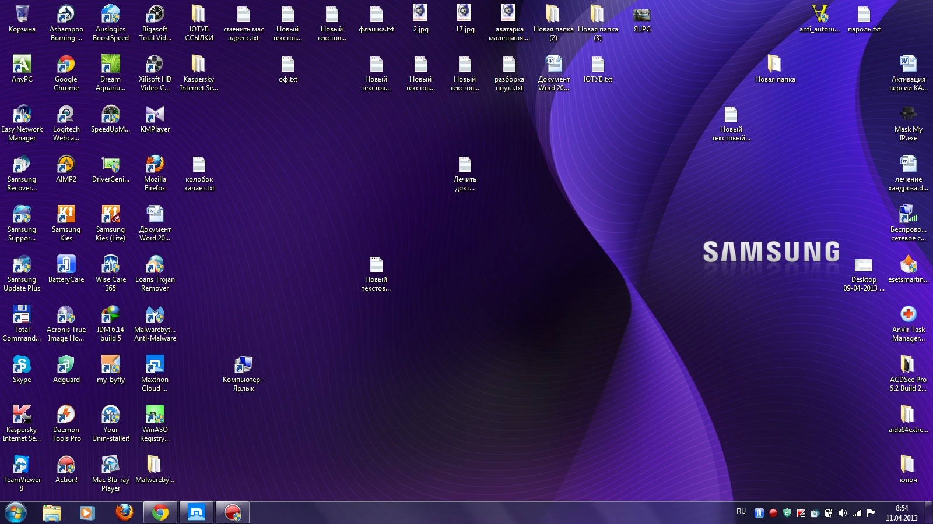933x524 pixels.
Task: Open флэшка.txt text file
Action: [x=377, y=19]
